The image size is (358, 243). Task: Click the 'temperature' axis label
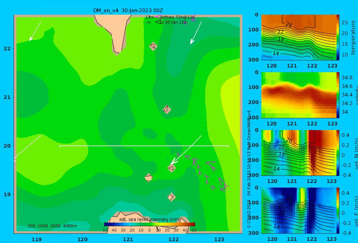(x=353, y=38)
